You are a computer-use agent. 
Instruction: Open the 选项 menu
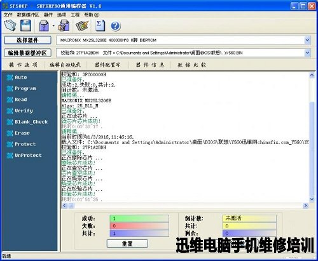pos(62,15)
